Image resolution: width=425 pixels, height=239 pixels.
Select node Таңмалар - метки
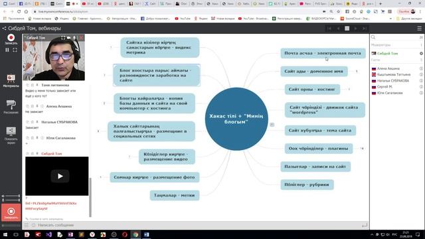pyautogui.click(x=175, y=195)
